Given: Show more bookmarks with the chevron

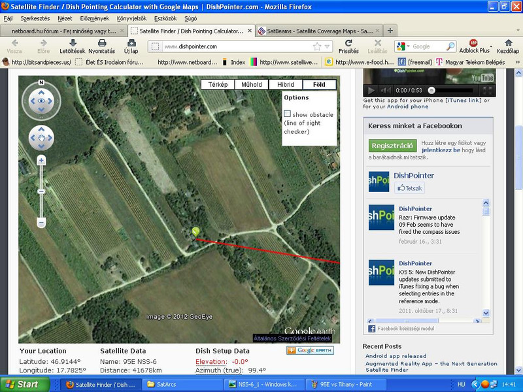Looking at the screenshot, I should tap(517, 62).
